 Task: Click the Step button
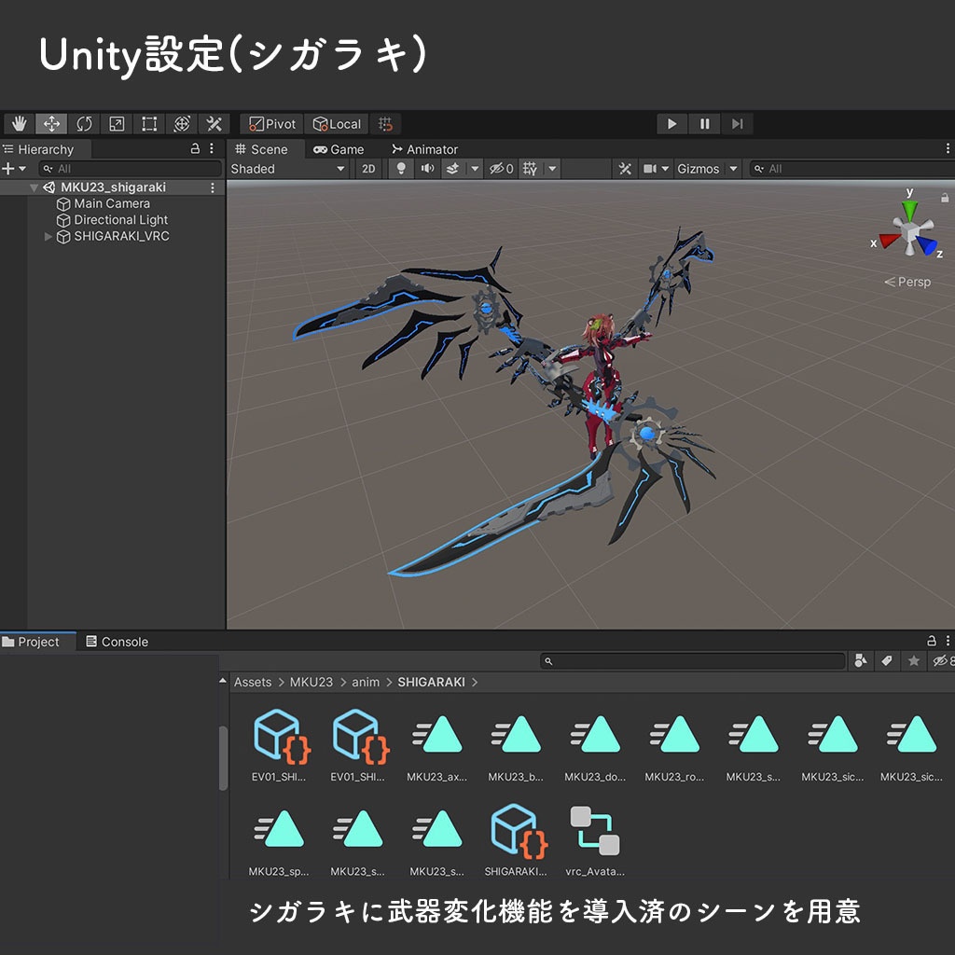click(737, 124)
